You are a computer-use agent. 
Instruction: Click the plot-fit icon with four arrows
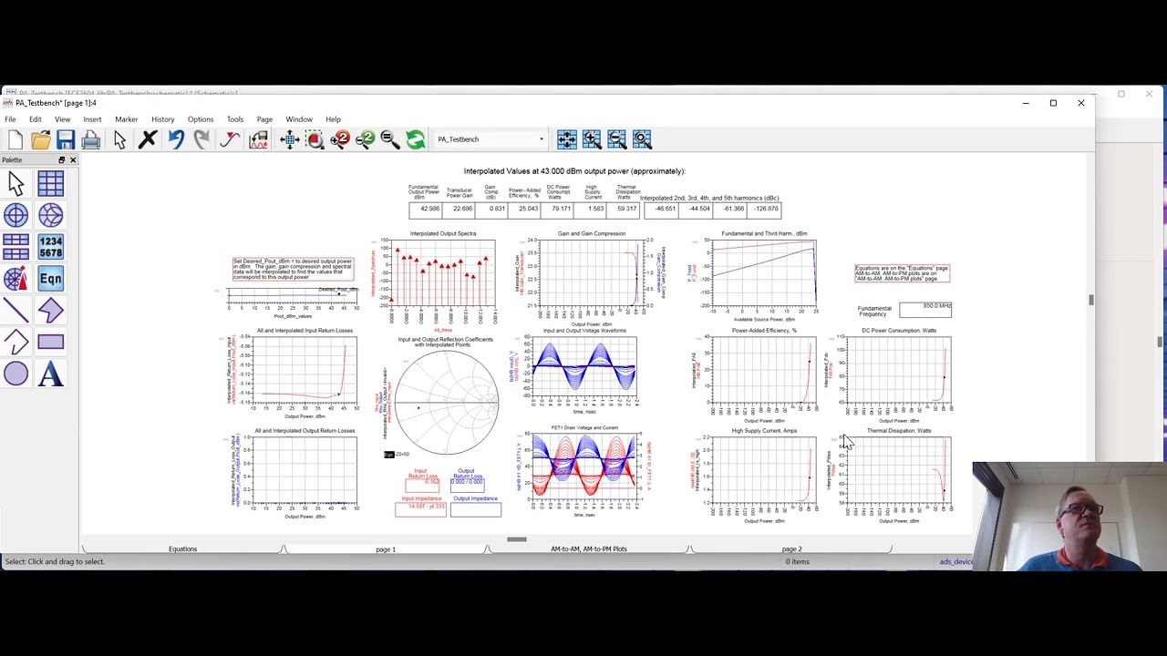(566, 139)
